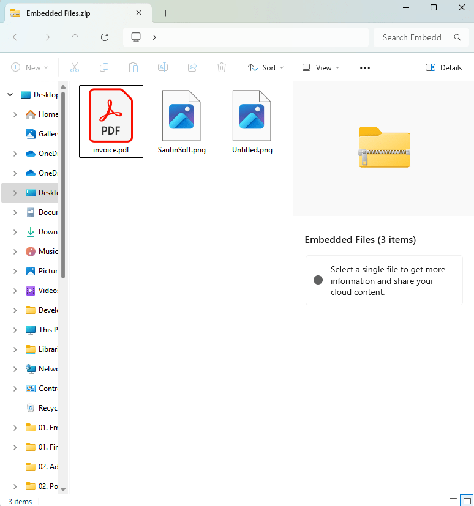Close the Embedded Files.zip tab
The width and height of the screenshot is (474, 506).
point(139,13)
